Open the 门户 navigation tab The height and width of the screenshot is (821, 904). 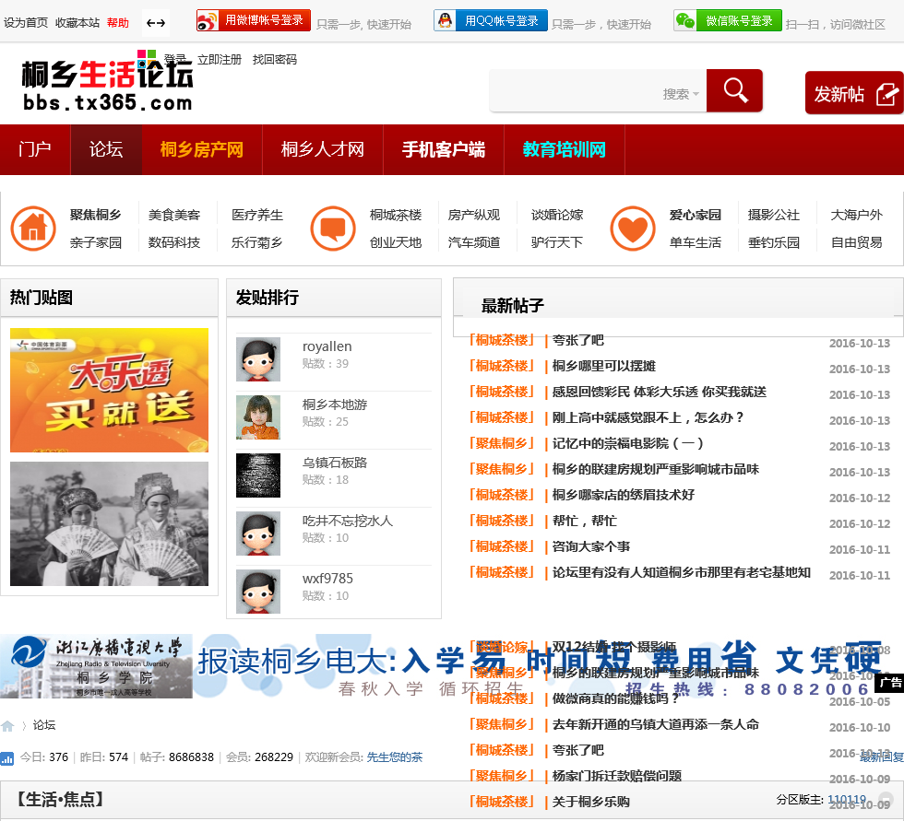coord(35,149)
